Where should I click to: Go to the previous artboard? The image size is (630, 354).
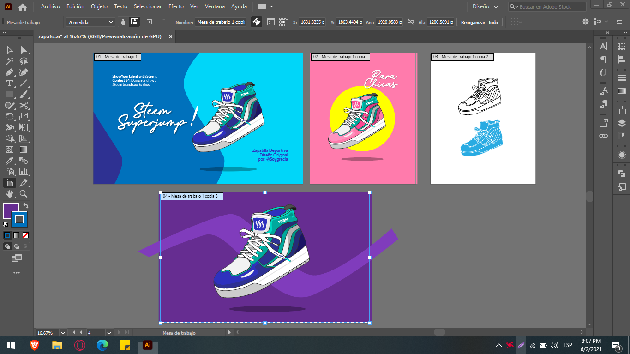(81, 332)
